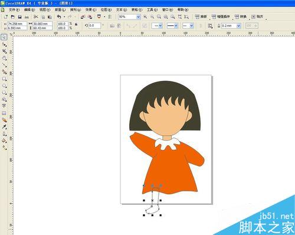The width and height of the screenshot is (295, 235).
Task: Select the Eyedropper tool
Action: point(4,127)
